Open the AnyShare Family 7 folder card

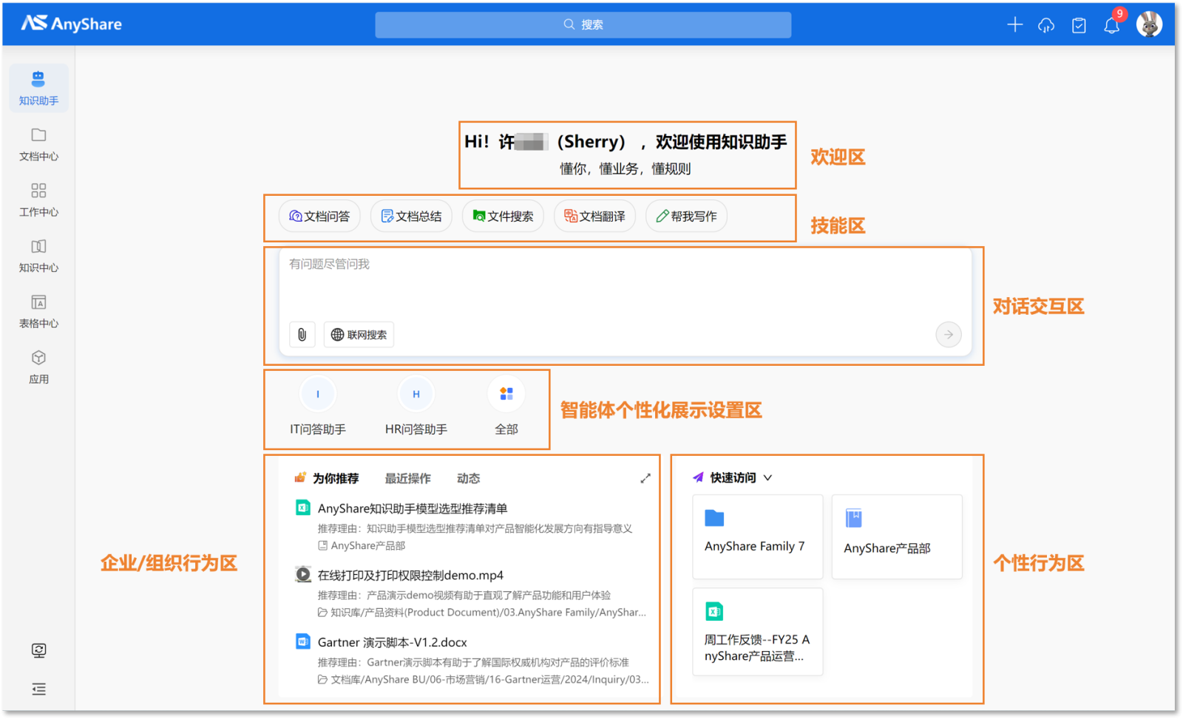tap(757, 536)
